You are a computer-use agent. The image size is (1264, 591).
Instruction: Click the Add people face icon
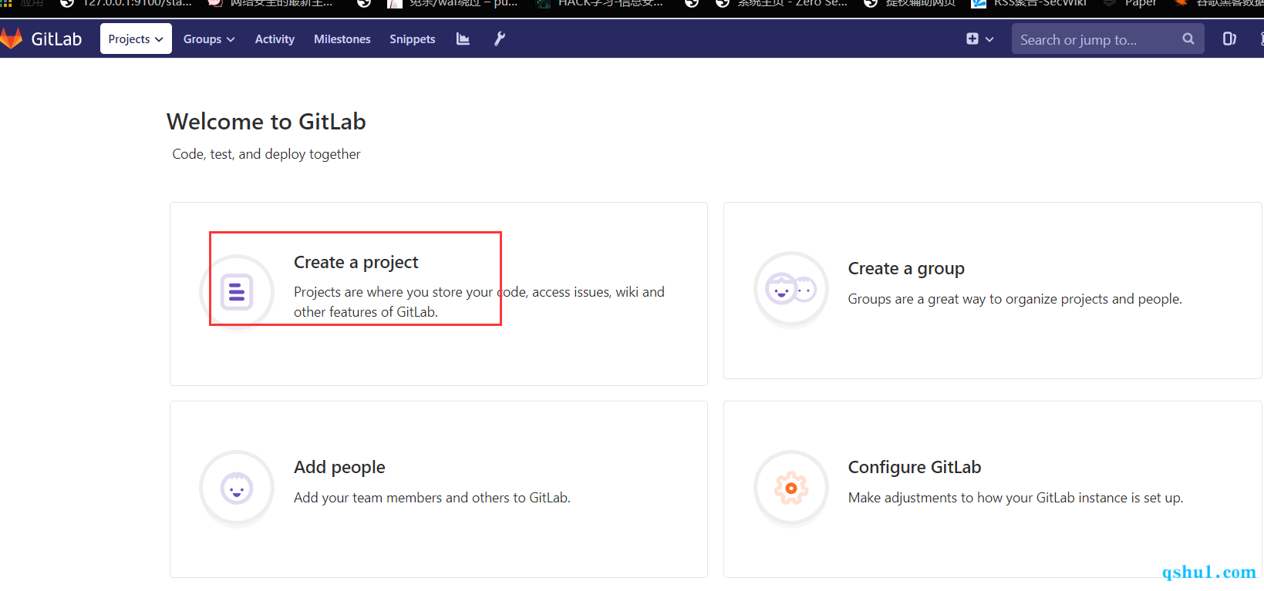pos(237,488)
